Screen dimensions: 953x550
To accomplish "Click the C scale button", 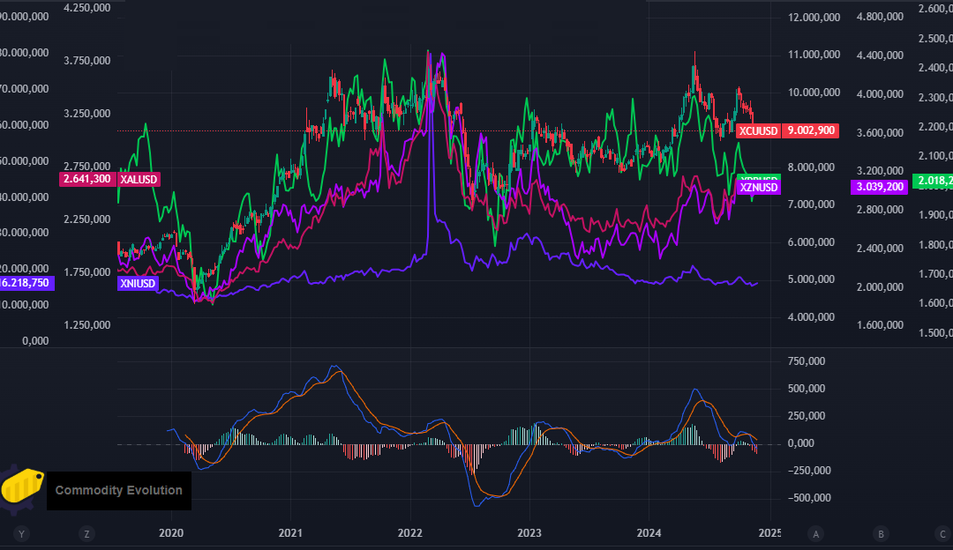I will 942,534.
